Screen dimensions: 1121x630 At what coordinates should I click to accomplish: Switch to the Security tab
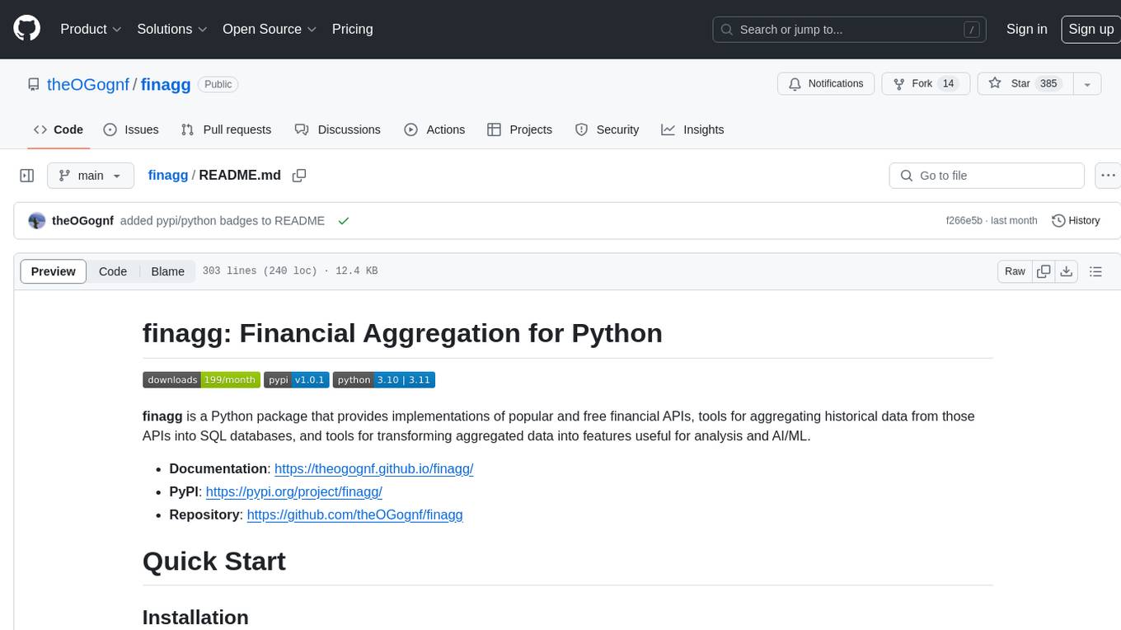click(607, 129)
